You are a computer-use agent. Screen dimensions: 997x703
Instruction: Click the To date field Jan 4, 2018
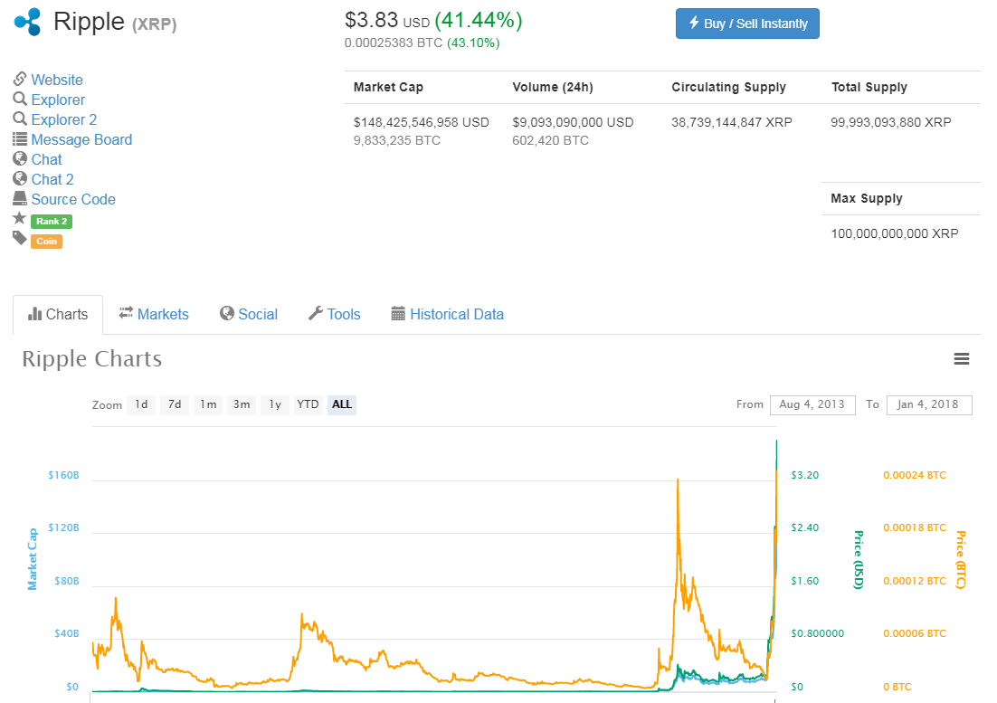(x=929, y=405)
